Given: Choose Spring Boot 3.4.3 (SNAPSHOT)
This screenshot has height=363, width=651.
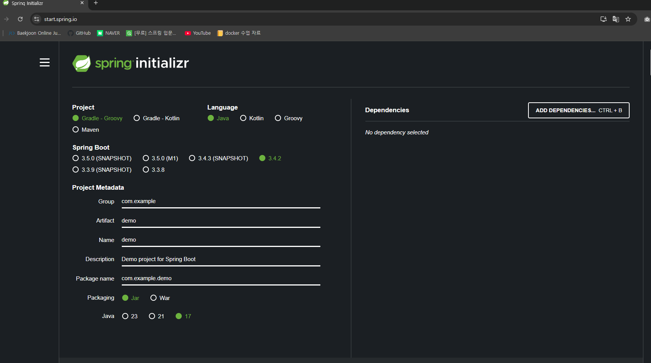Looking at the screenshot, I should 219,158.
